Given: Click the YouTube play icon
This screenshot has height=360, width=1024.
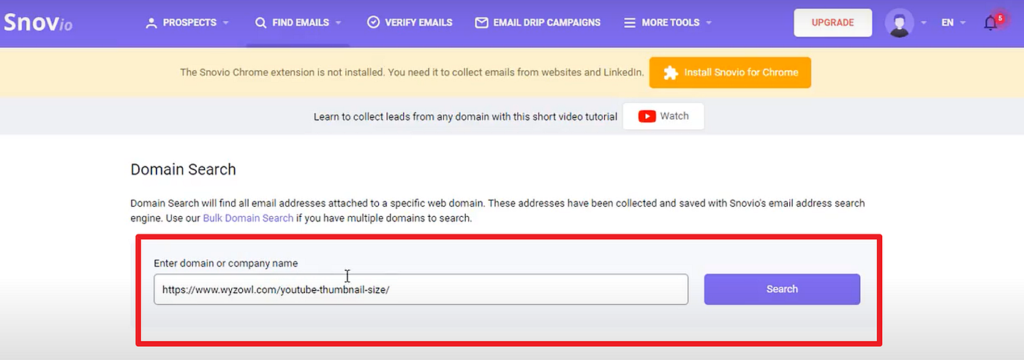Looking at the screenshot, I should (x=647, y=116).
